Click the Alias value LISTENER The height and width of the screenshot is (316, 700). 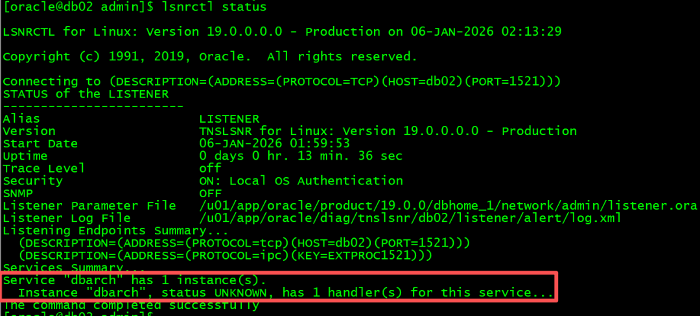(x=229, y=119)
